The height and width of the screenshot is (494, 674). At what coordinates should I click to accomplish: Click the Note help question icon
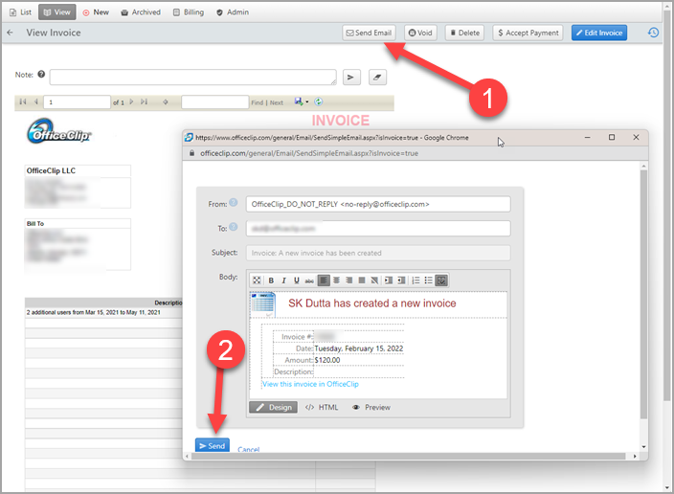(x=41, y=74)
